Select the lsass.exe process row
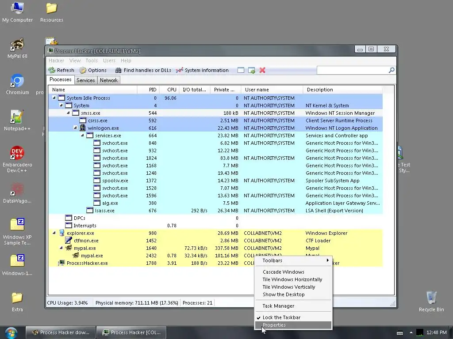 click(215, 211)
